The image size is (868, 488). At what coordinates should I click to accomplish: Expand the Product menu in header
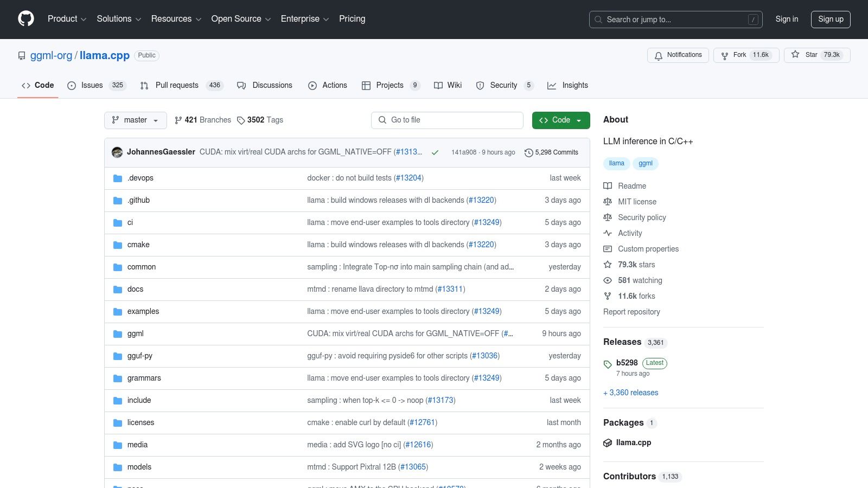point(67,19)
